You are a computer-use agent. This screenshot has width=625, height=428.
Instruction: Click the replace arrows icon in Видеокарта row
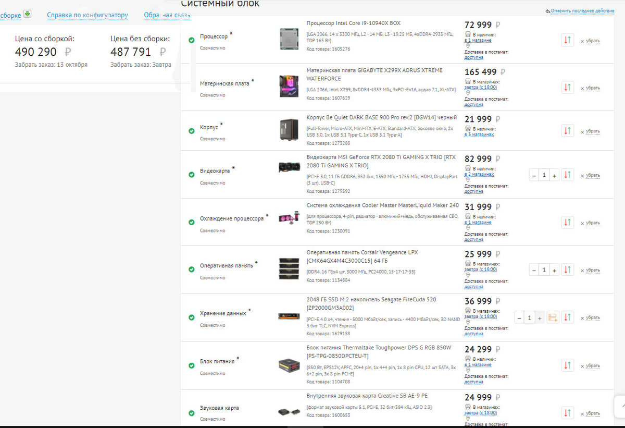568,175
